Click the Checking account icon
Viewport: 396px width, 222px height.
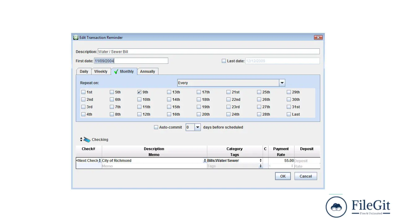point(87,140)
